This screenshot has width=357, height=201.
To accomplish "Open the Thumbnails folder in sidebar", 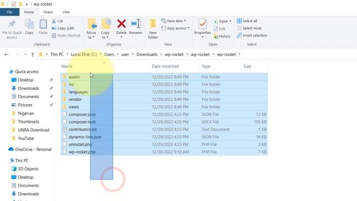I will pos(28,122).
